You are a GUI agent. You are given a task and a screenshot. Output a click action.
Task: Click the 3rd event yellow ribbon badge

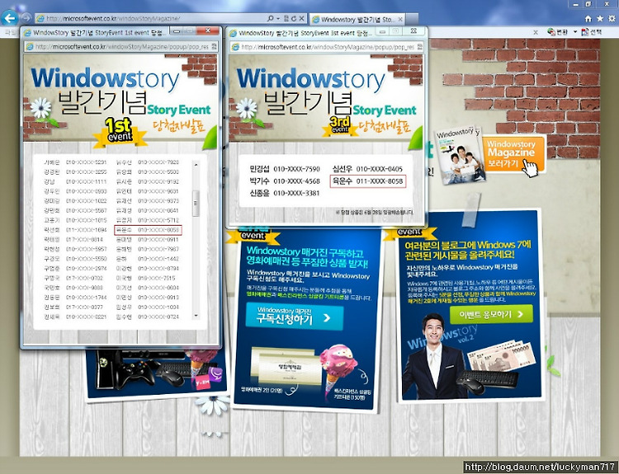click(x=340, y=126)
